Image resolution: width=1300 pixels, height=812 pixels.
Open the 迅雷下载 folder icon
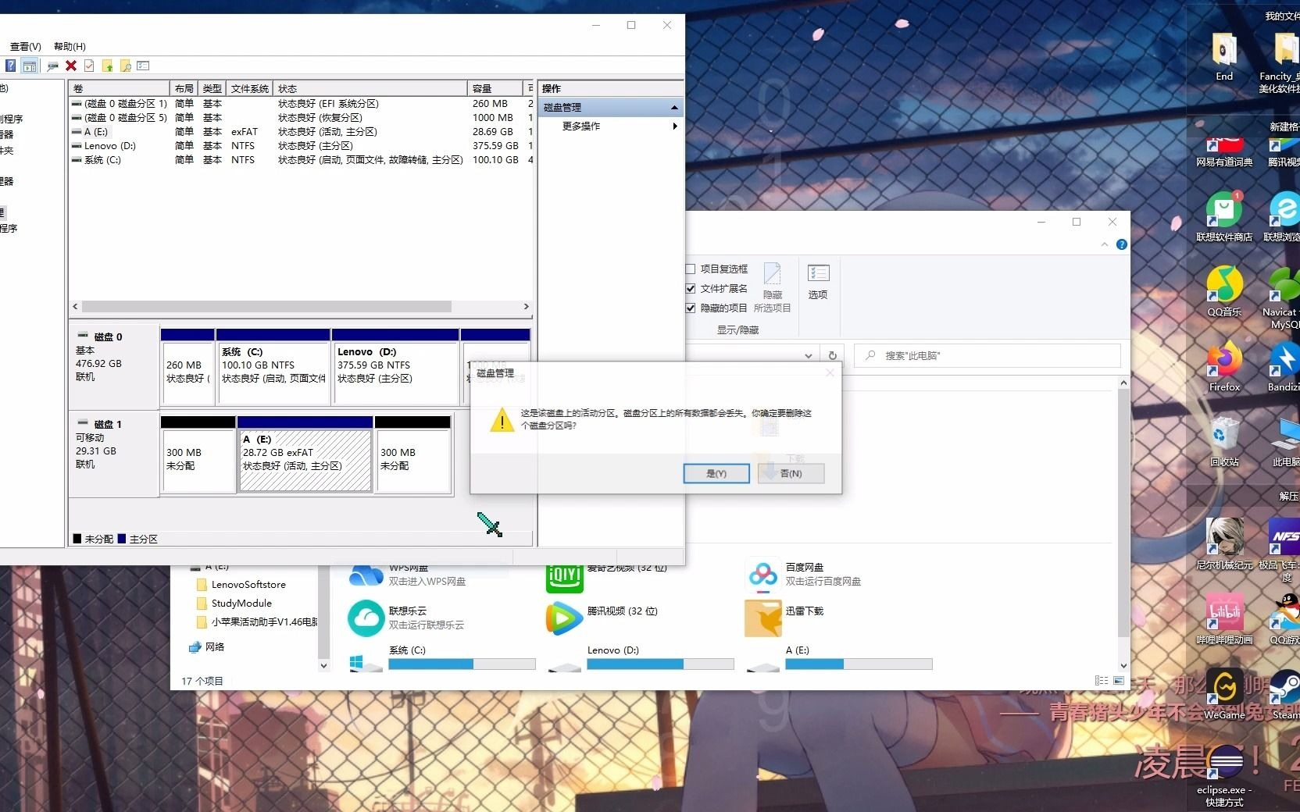tap(762, 618)
